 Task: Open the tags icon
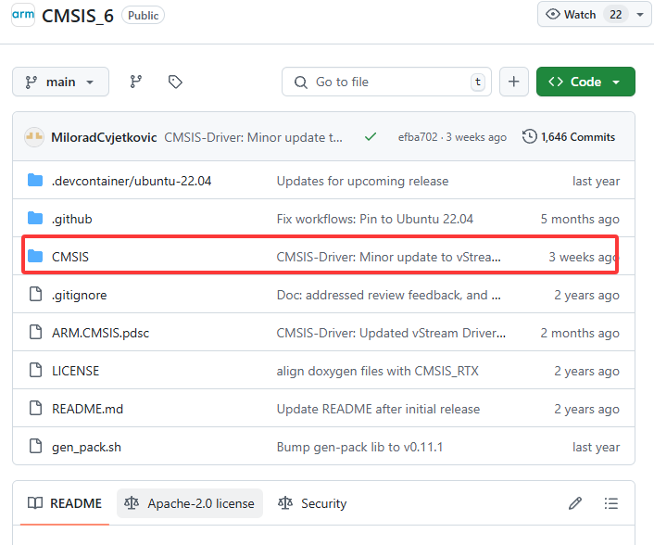pos(175,82)
